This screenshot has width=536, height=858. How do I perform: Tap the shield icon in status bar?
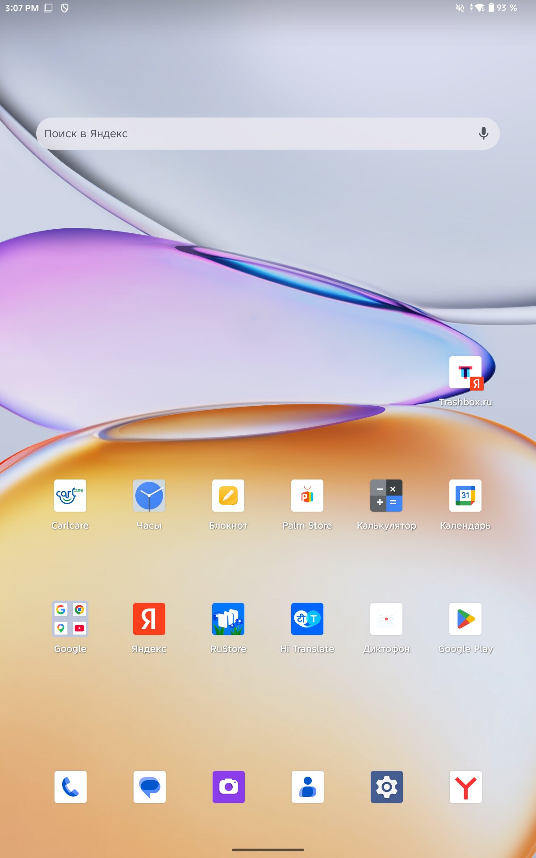(65, 8)
